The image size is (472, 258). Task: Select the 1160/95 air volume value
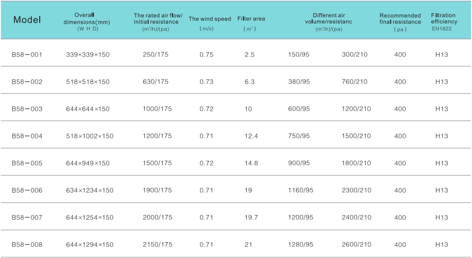point(301,190)
